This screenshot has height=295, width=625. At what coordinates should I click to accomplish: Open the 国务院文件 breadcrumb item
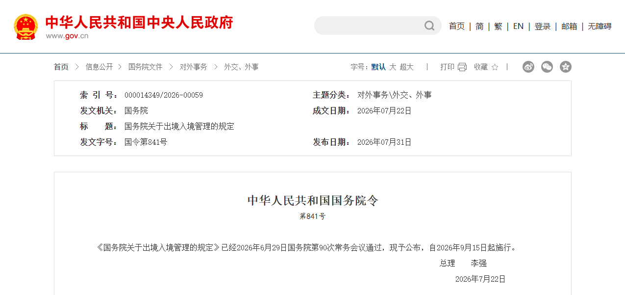tap(145, 67)
